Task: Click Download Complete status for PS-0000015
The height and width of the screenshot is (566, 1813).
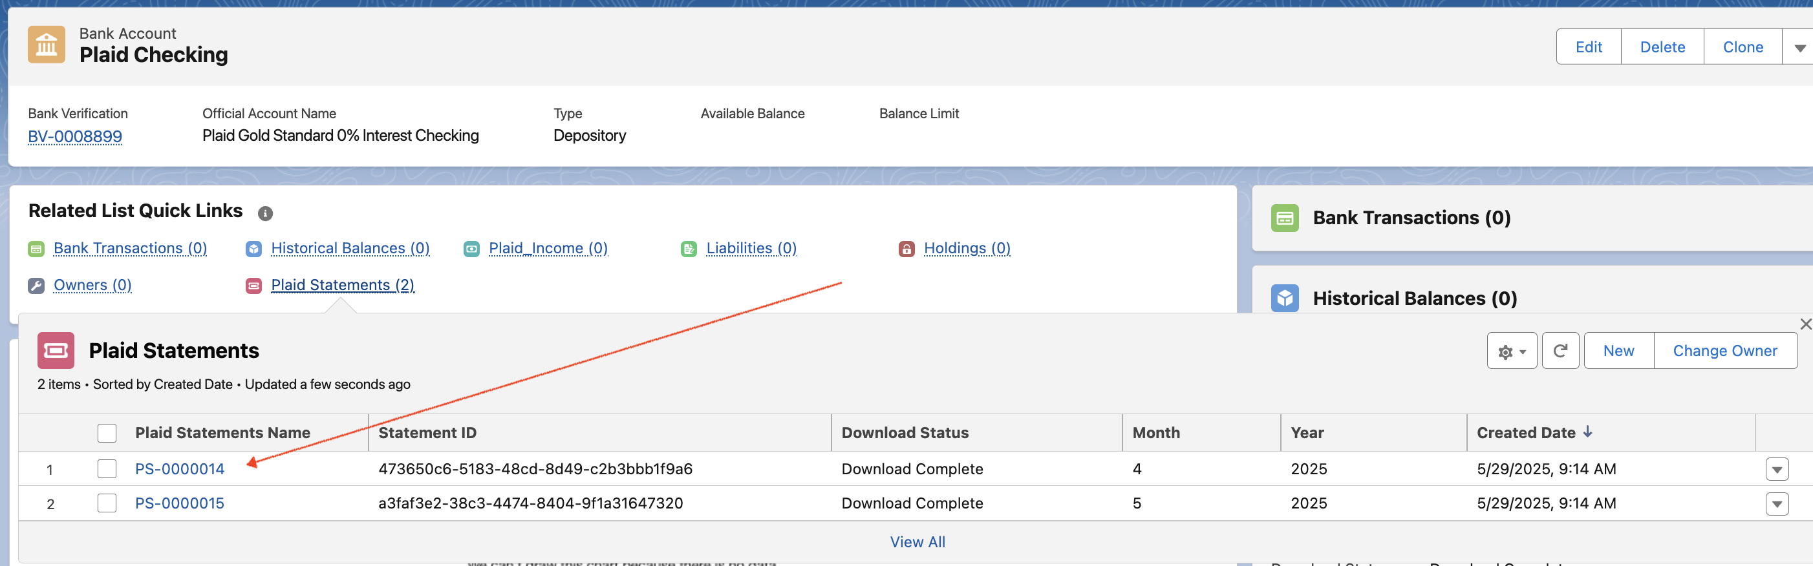Action: coord(912,503)
